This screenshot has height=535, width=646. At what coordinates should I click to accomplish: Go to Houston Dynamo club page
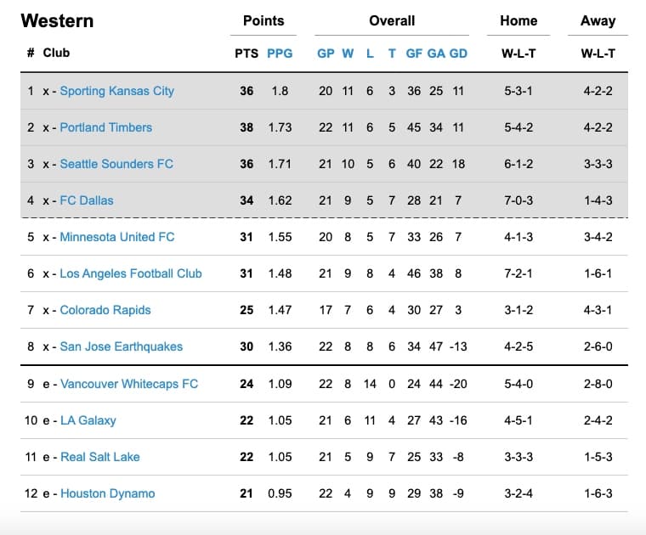click(x=107, y=493)
